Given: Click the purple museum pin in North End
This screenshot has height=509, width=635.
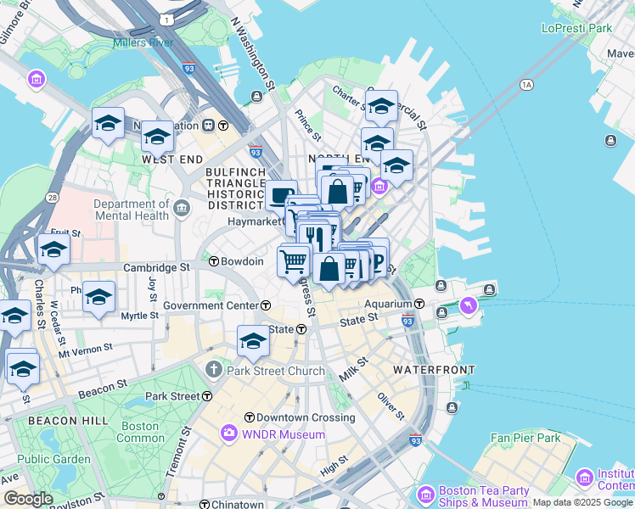Looking at the screenshot, I should click(379, 187).
